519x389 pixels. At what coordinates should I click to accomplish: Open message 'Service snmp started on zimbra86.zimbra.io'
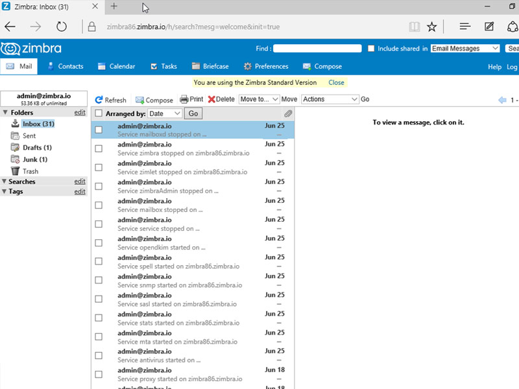point(193,280)
